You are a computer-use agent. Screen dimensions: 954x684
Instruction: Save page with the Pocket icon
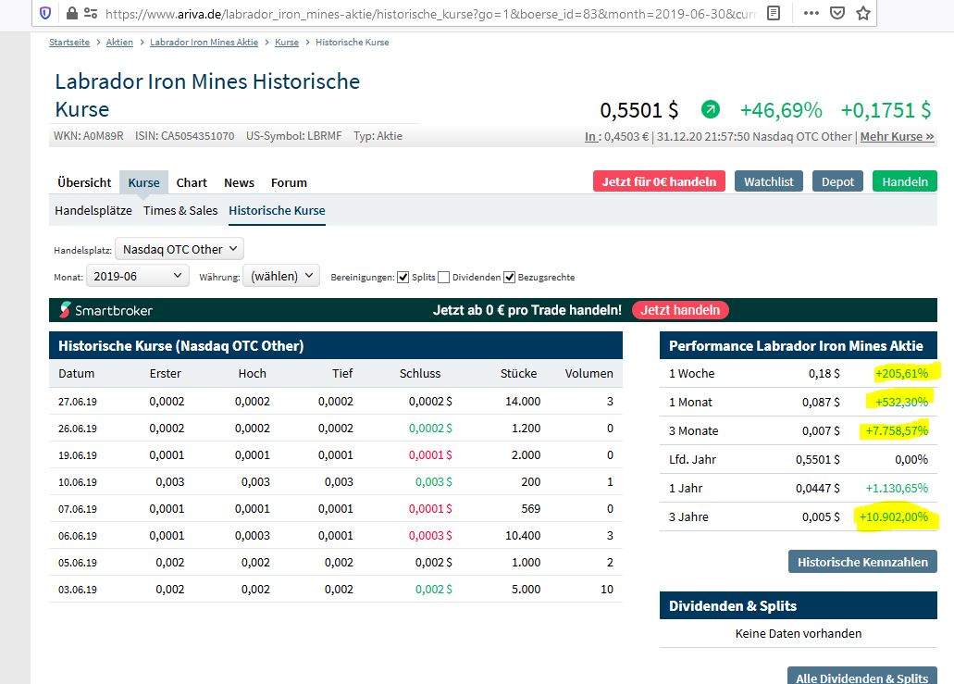[838, 13]
